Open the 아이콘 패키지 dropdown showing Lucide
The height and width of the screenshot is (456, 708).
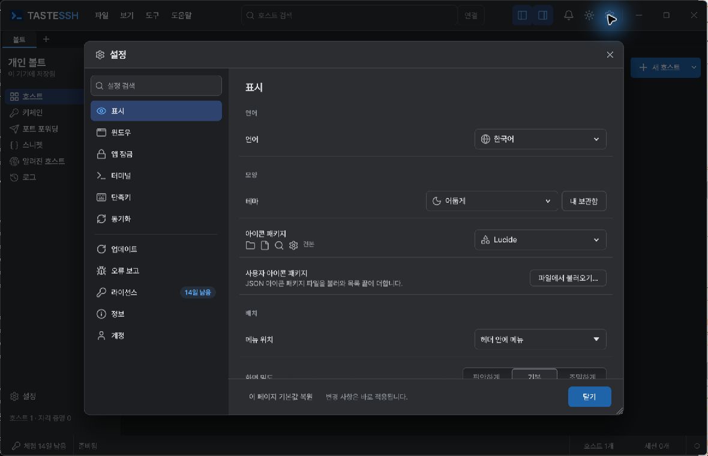tap(540, 240)
